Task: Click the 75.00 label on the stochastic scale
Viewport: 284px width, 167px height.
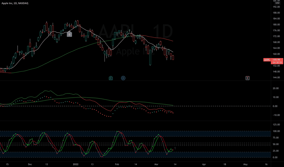Action: [276, 138]
